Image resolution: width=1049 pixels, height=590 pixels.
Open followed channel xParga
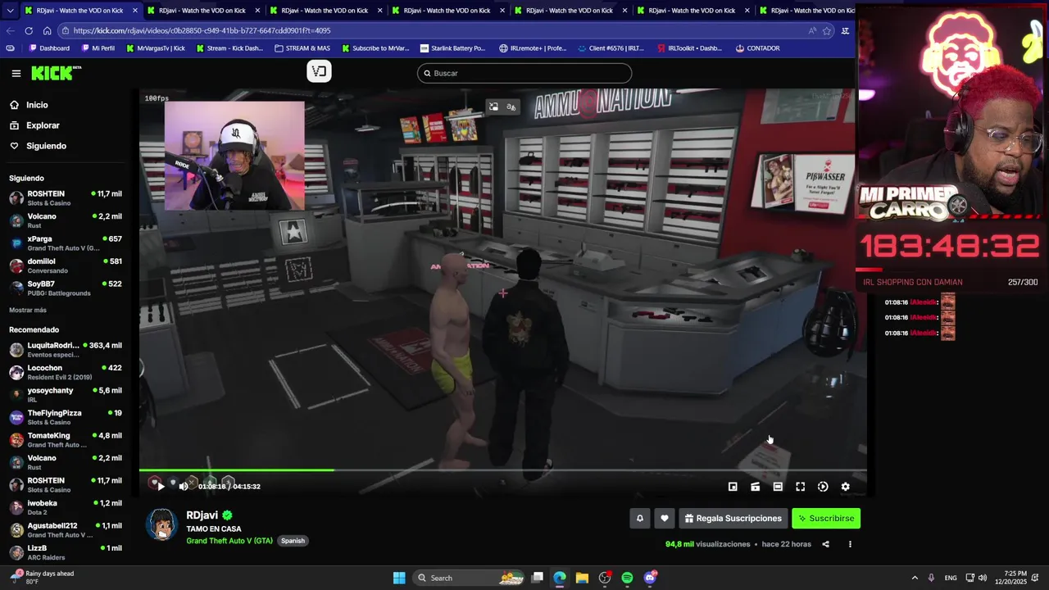[66, 243]
